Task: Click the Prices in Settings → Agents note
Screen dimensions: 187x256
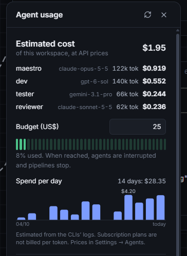Action: click(108, 242)
